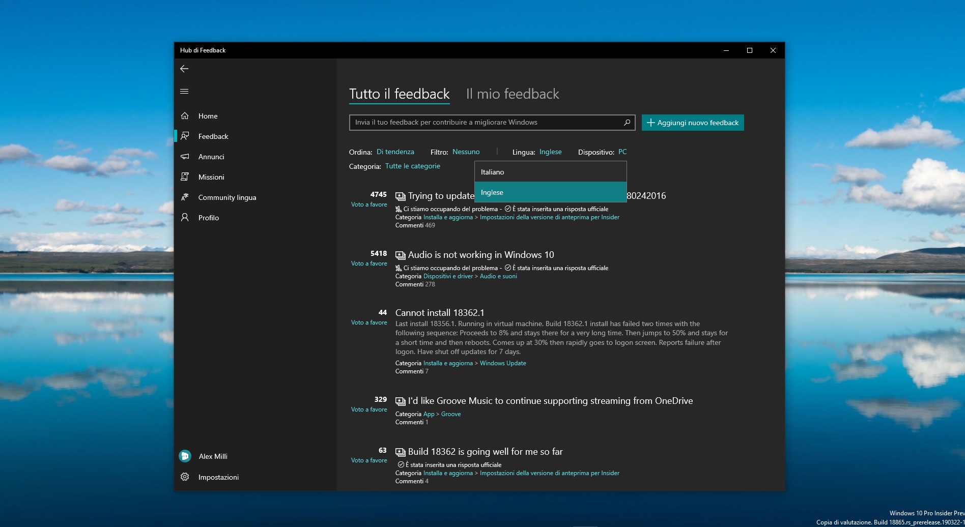
Task: Open Audio is not working in Windows 10
Action: tap(481, 255)
